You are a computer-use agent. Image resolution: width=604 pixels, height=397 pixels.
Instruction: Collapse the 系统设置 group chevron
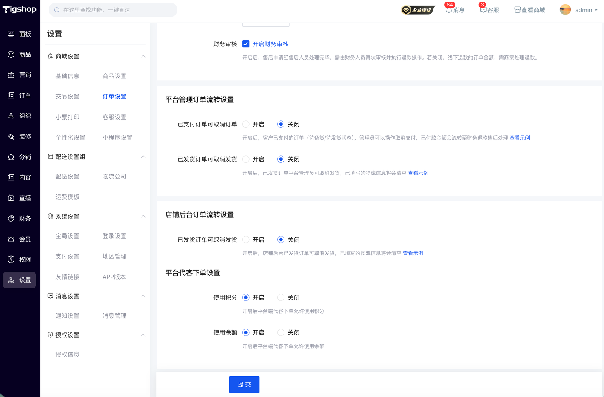click(x=143, y=217)
